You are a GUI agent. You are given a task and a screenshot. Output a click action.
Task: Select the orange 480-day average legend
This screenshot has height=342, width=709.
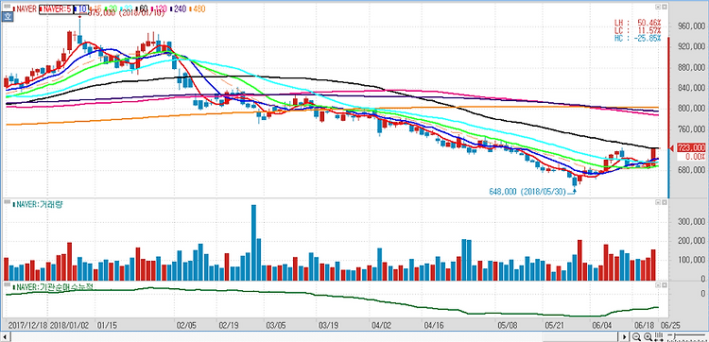198,9
